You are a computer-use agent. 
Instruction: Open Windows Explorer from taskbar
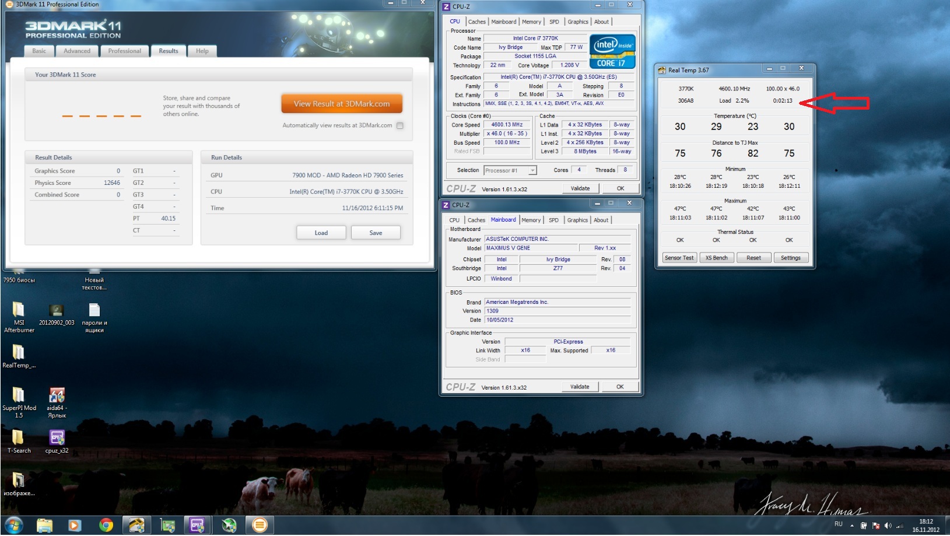(45, 526)
